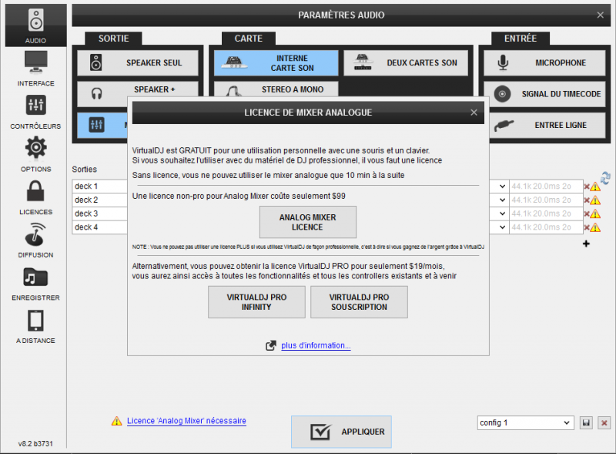This screenshot has height=454, width=616.
Task: Open the plus d'information link
Action: coord(316,345)
